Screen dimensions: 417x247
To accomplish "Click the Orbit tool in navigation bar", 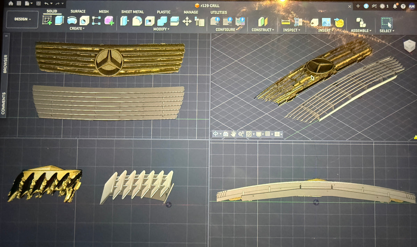I will pos(215,133).
